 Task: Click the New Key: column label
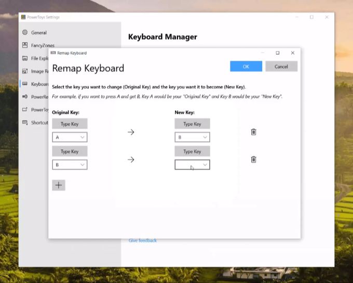point(185,112)
